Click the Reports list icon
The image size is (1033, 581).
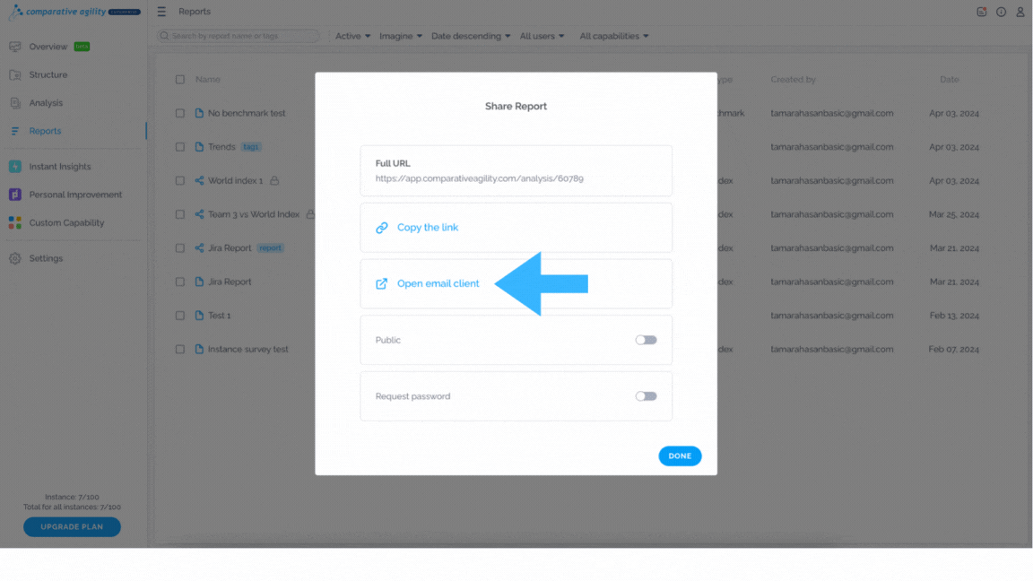coord(15,131)
